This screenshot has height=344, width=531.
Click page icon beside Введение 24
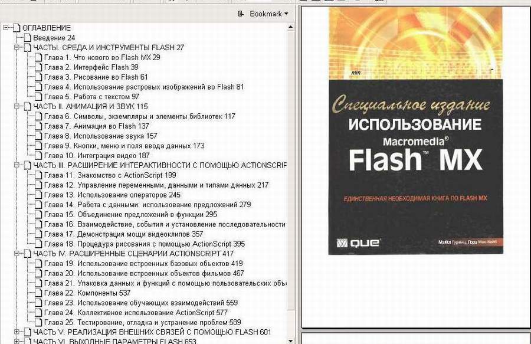tap(27, 38)
